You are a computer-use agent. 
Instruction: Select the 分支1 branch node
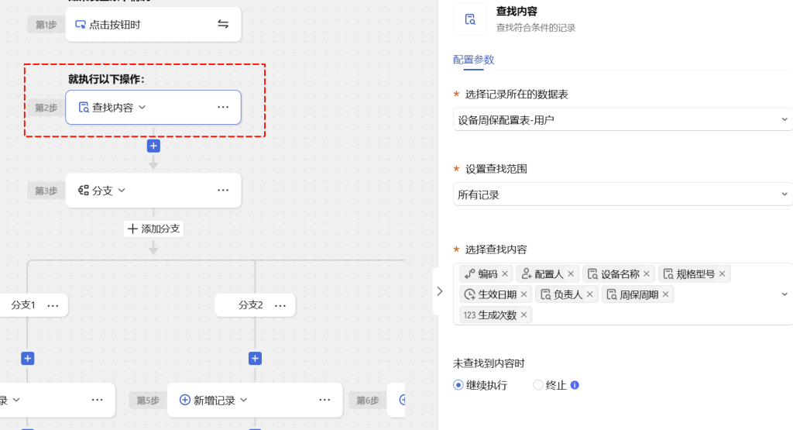click(33, 305)
